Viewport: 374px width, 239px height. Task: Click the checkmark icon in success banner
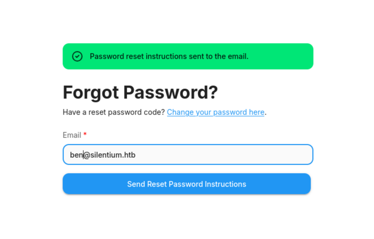(x=77, y=56)
